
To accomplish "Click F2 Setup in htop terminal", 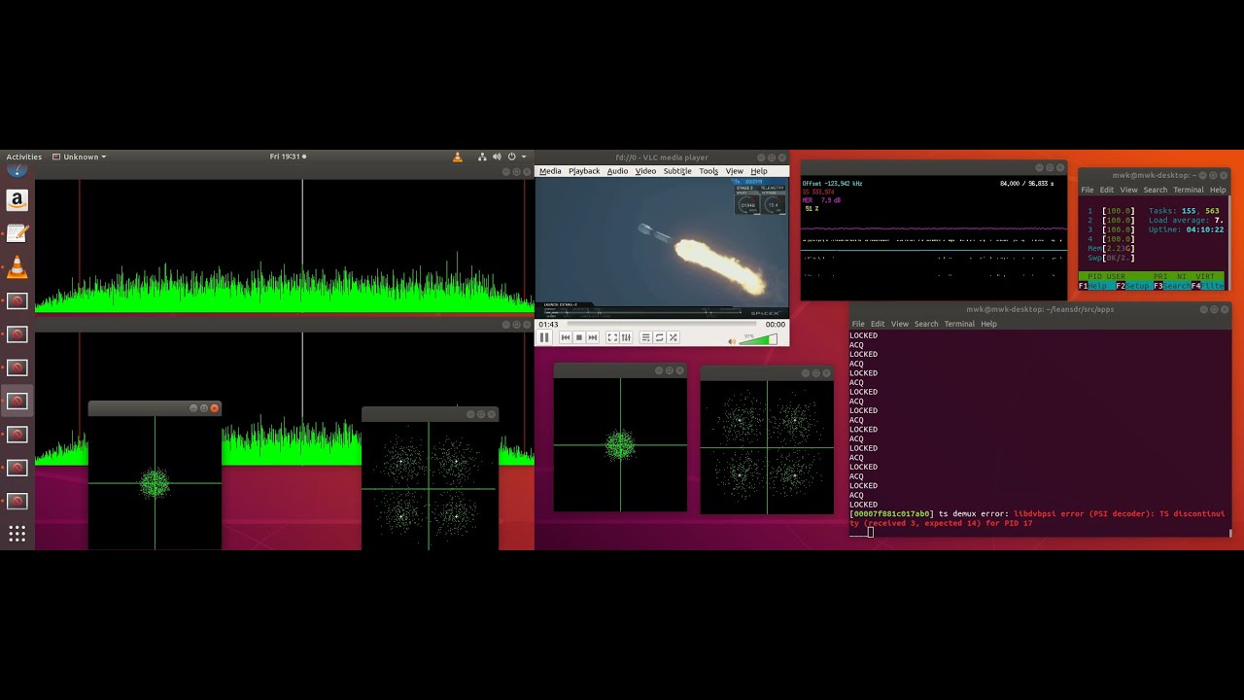I will point(1132,286).
